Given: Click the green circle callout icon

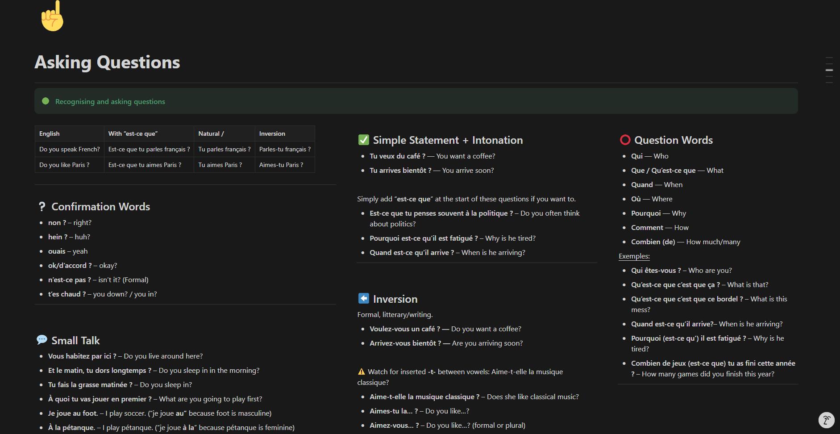Looking at the screenshot, I should pyautogui.click(x=46, y=101).
